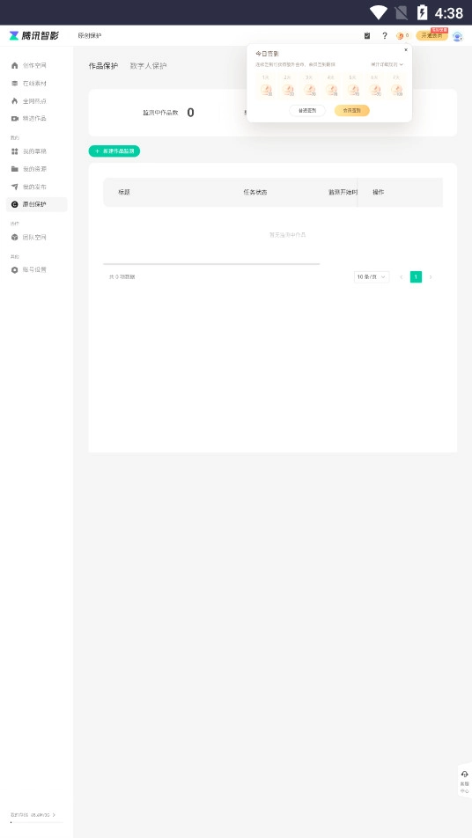Open 我的草稿 in the sidebar
Screen dimensions: 472x838
click(29, 151)
